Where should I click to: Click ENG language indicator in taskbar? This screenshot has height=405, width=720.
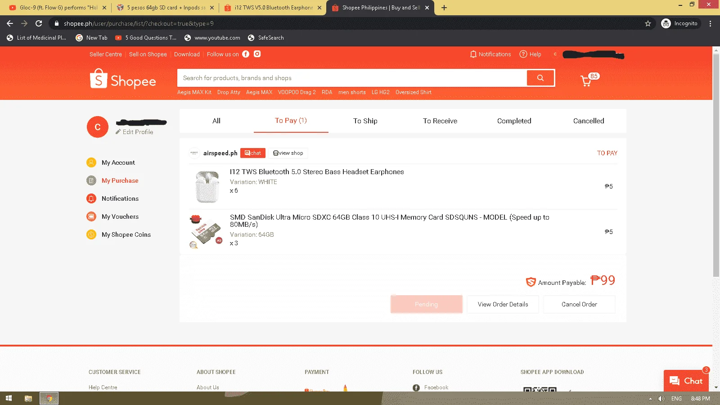tap(676, 399)
